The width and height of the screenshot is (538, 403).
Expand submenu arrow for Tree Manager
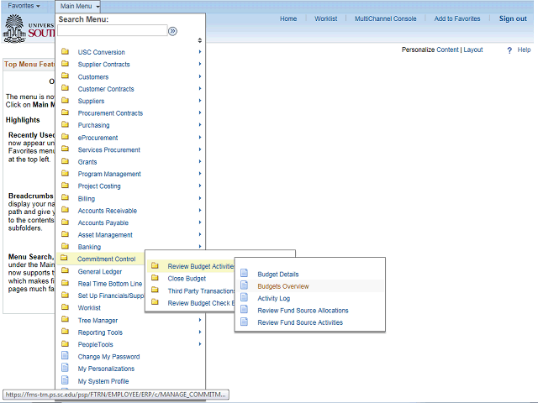tap(200, 320)
